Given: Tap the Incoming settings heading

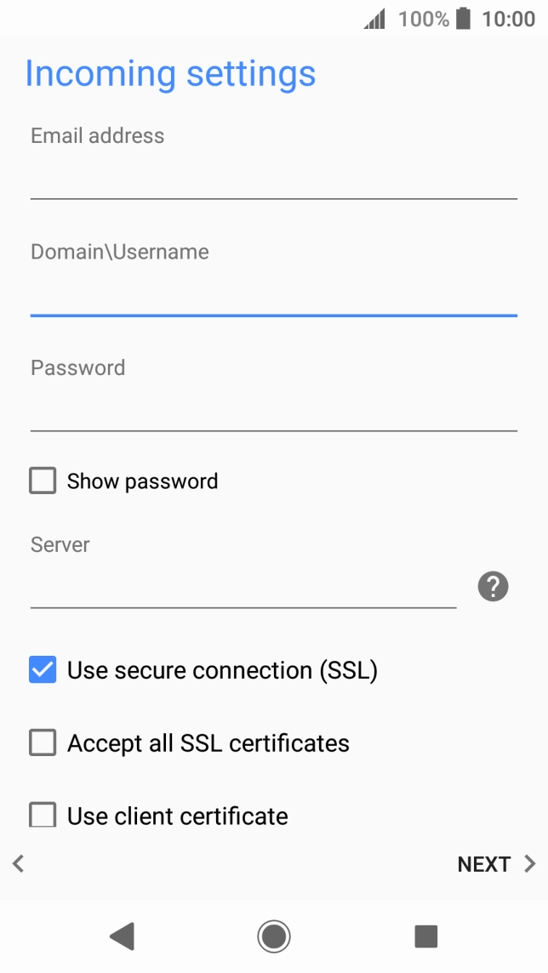Looking at the screenshot, I should point(170,74).
